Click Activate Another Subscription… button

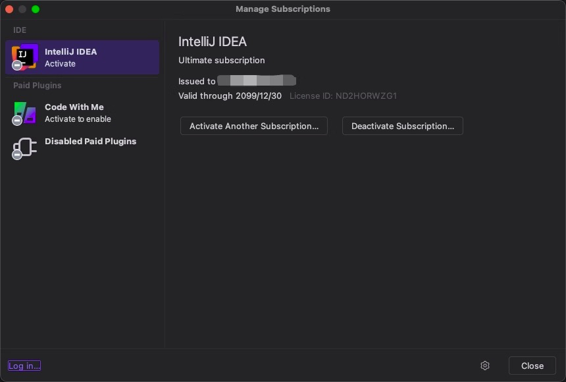pos(254,126)
